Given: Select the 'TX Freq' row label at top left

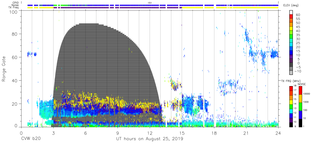Looking at the screenshot, I should click(14, 7).
